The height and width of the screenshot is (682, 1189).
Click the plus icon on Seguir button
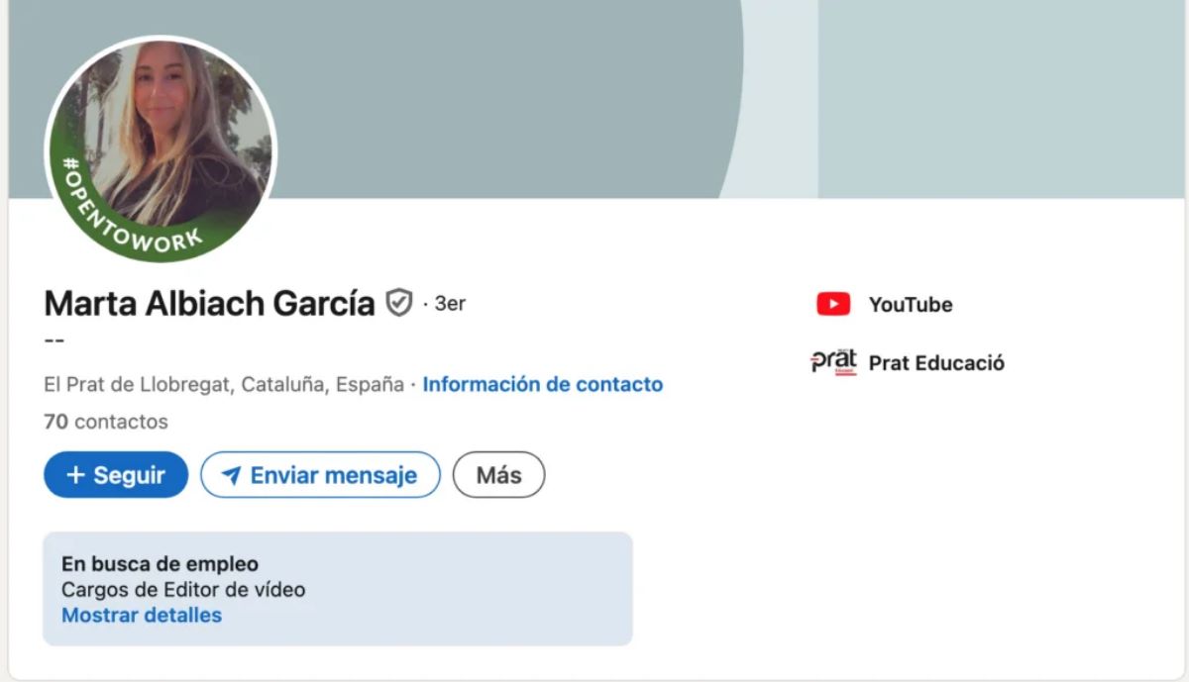coord(75,475)
